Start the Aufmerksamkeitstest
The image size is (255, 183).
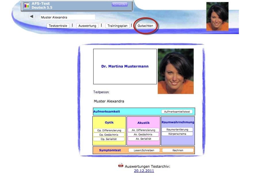pyautogui.click(x=177, y=112)
